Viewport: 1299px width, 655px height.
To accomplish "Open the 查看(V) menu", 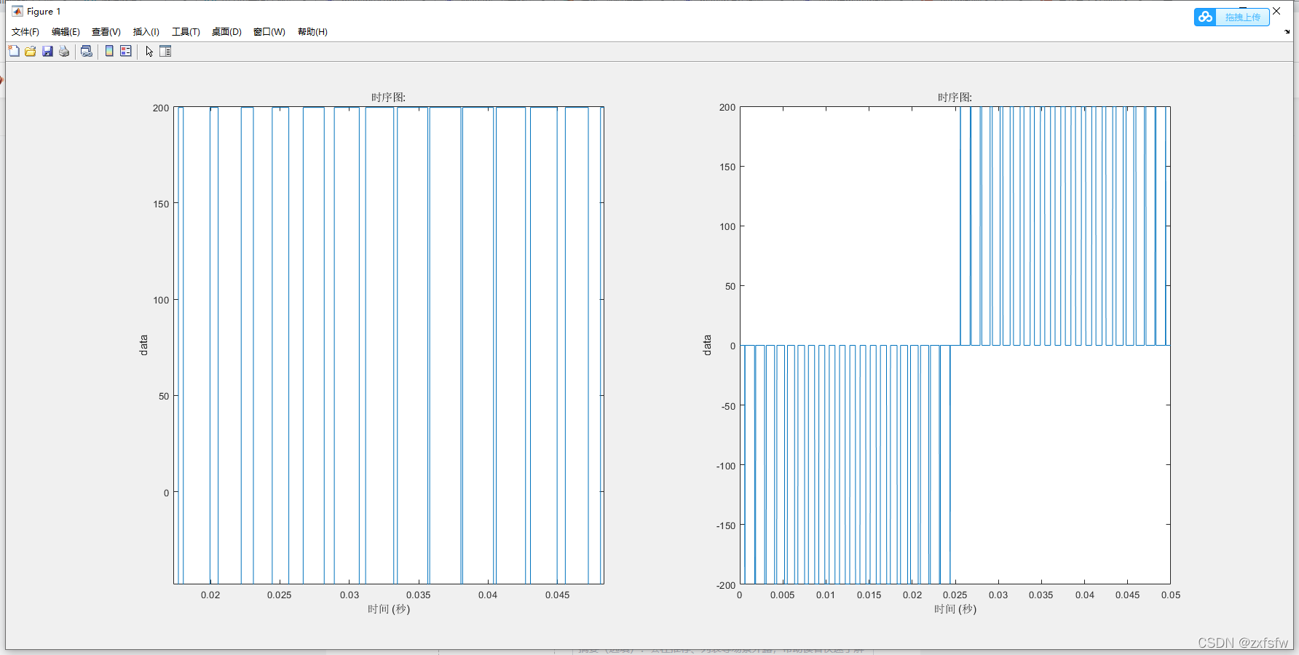I will [x=106, y=32].
